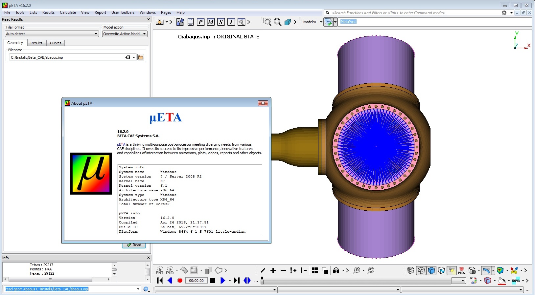The image size is (535, 295).
Task: Click the camera snapshot icon in the toolbar
Action: click(160, 22)
